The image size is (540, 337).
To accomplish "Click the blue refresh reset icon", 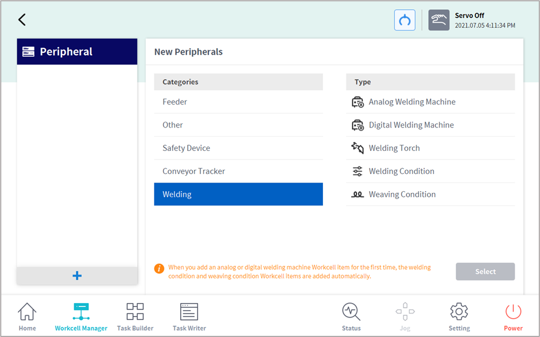I will [405, 20].
